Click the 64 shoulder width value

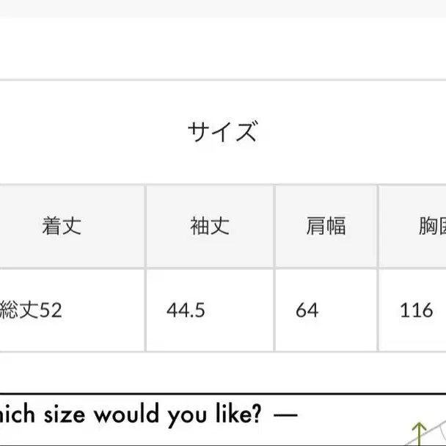pyautogui.click(x=307, y=310)
